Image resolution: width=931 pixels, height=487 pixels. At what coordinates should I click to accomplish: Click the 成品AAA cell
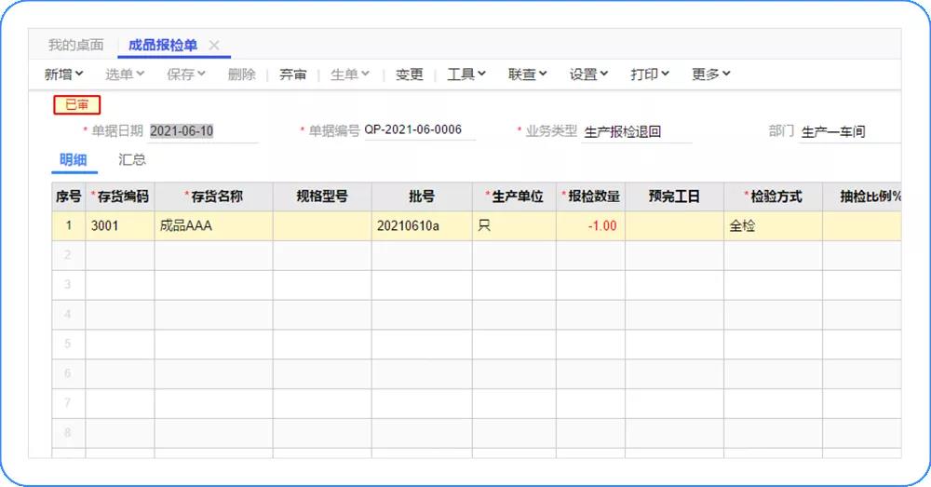pos(214,225)
